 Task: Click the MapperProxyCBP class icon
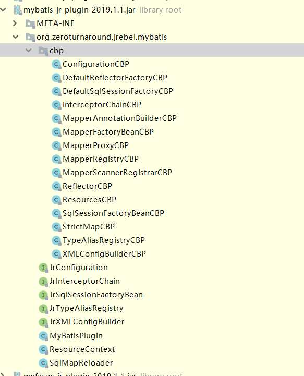[x=56, y=145]
